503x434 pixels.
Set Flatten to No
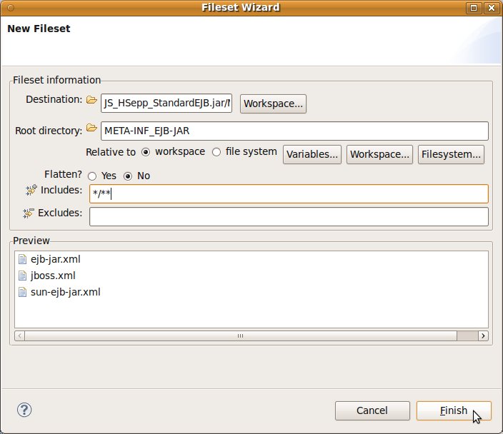pyautogui.click(x=129, y=176)
